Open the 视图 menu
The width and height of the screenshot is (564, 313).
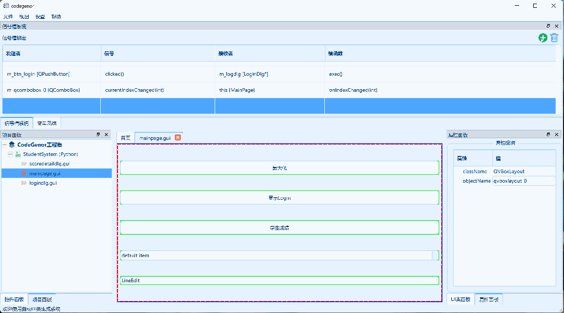[x=24, y=17]
